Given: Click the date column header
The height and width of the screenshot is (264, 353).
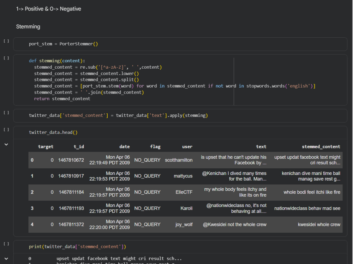Looking at the screenshot, I should coord(125,146).
